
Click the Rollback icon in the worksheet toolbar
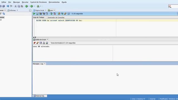pos(55,14)
